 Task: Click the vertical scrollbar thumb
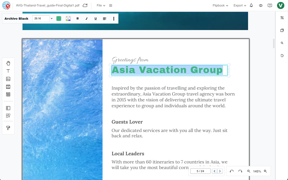(274, 44)
